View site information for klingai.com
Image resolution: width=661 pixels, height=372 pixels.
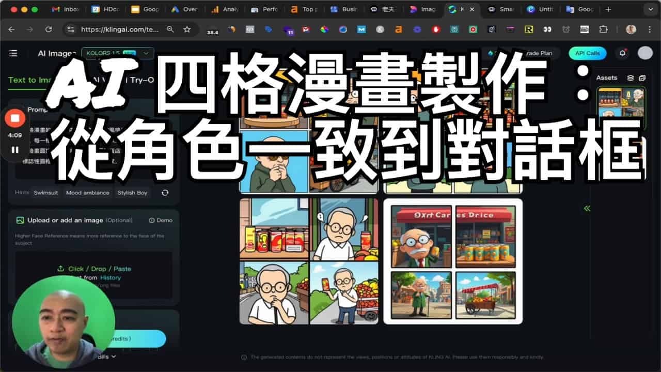pyautogui.click(x=71, y=29)
